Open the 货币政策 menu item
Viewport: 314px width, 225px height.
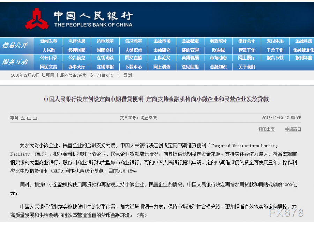[105, 41]
